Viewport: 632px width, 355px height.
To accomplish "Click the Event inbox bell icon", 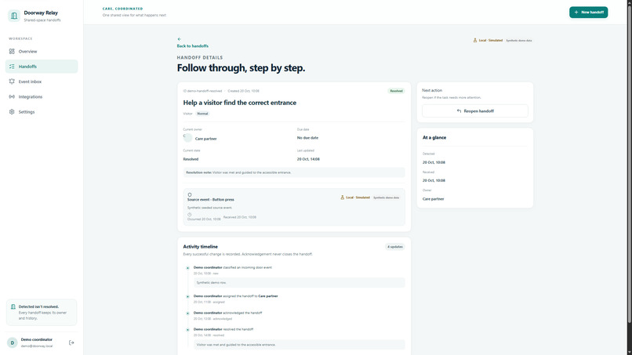I will pyautogui.click(x=12, y=82).
